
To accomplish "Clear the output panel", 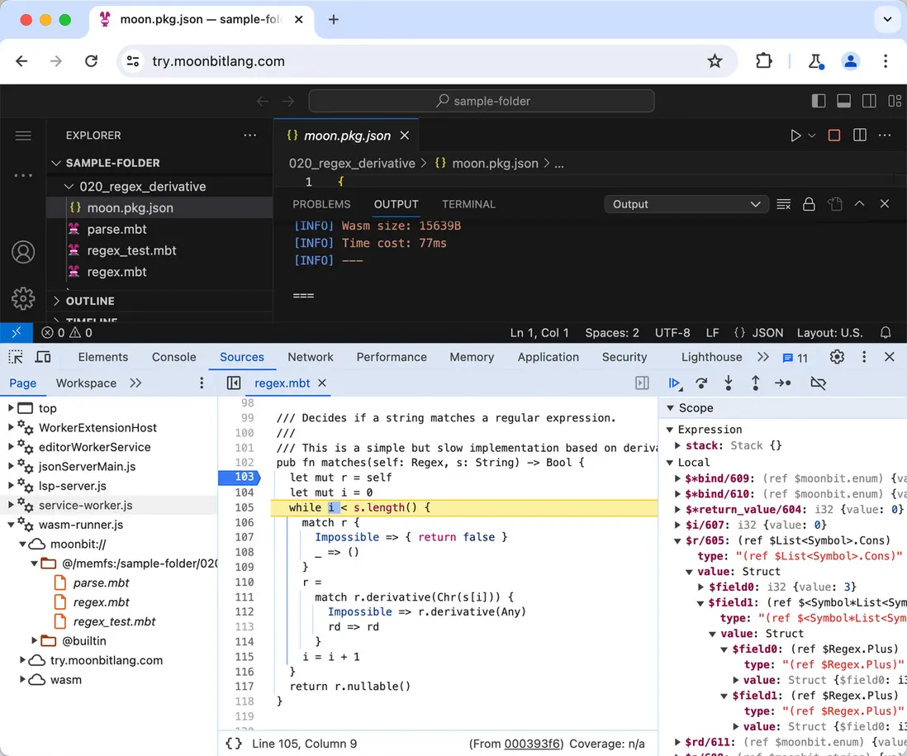I will click(783, 204).
